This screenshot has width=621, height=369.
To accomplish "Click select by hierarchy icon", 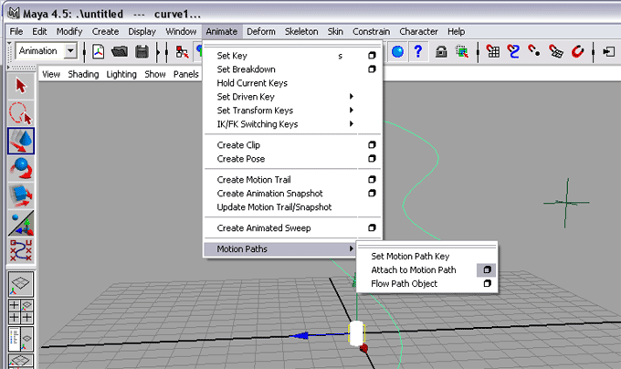I will point(182,51).
